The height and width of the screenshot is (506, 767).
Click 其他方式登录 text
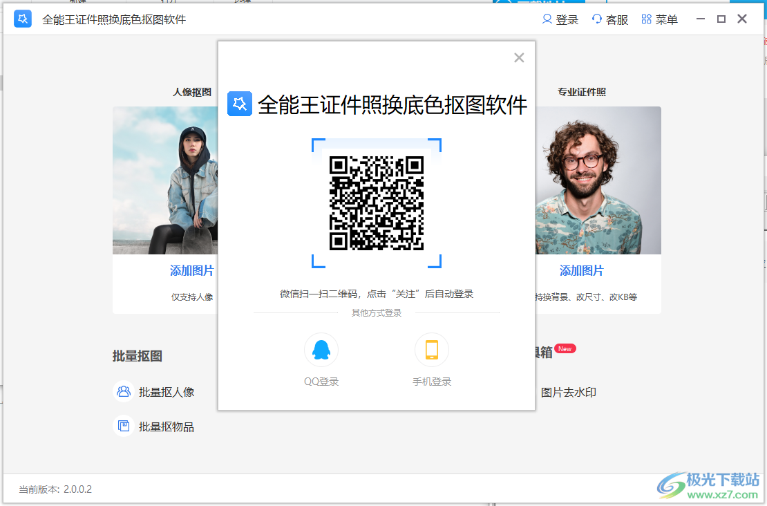[377, 313]
